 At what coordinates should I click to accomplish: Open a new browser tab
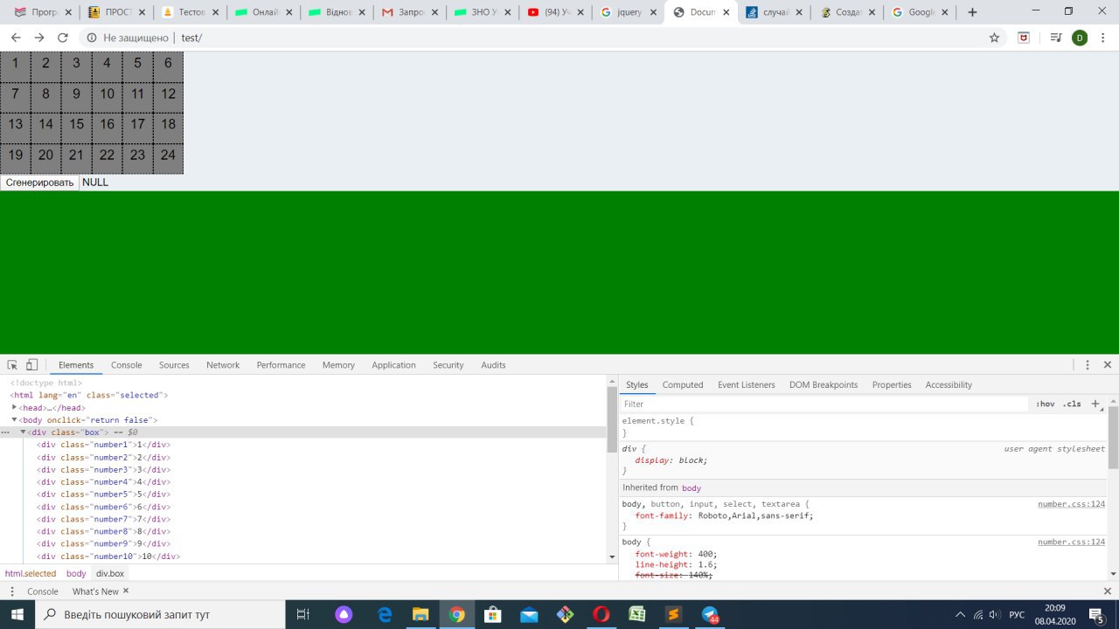pos(972,12)
